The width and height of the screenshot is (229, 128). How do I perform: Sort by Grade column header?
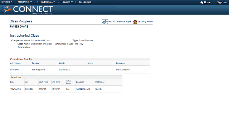click(62, 63)
